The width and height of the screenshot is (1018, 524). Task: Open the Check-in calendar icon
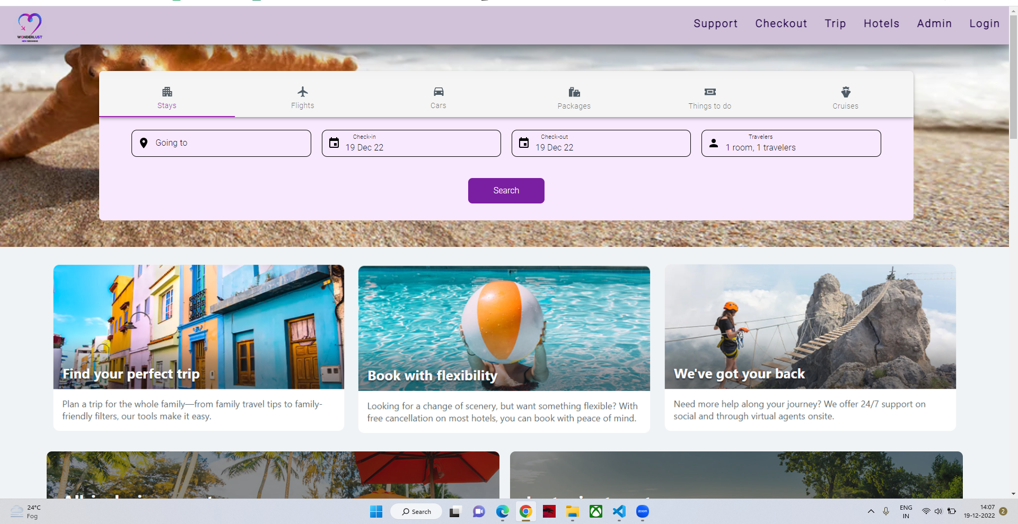pyautogui.click(x=334, y=143)
